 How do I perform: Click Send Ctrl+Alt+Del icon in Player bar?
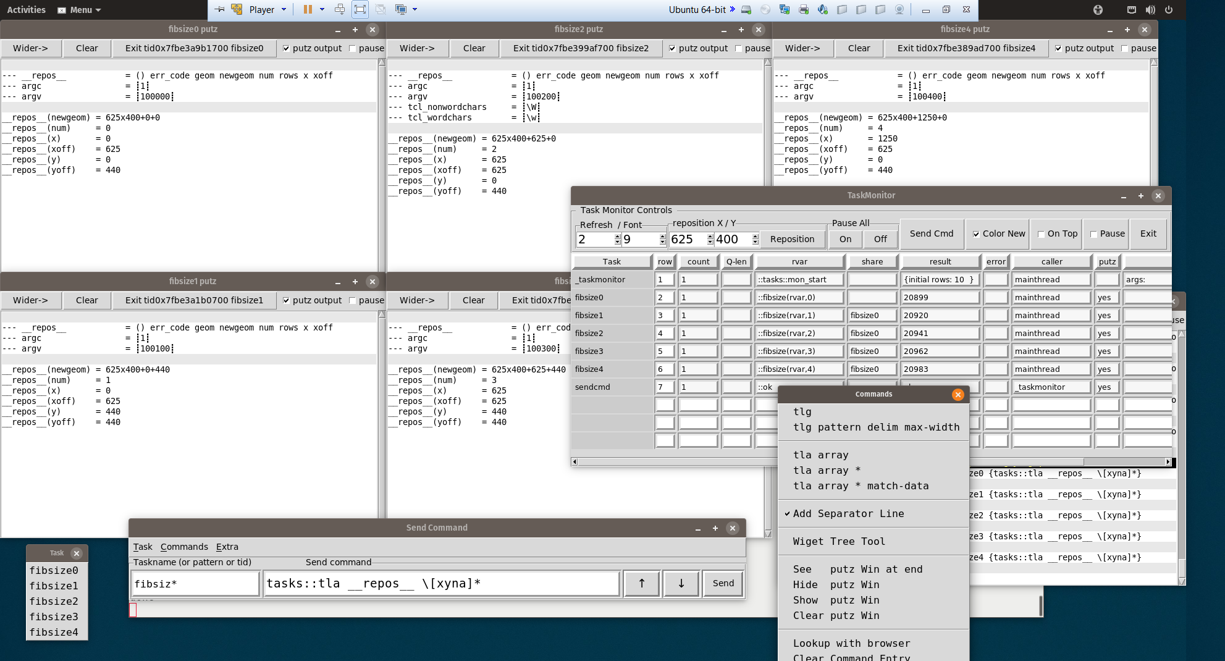340,9
